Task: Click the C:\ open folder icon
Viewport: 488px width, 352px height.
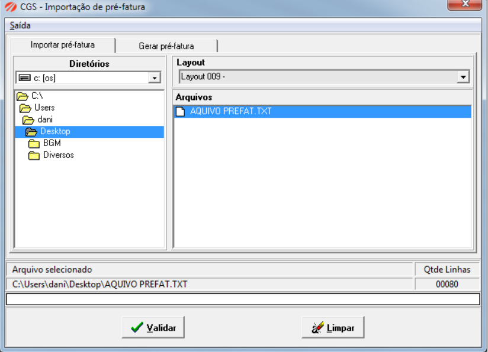Action: coord(22,96)
